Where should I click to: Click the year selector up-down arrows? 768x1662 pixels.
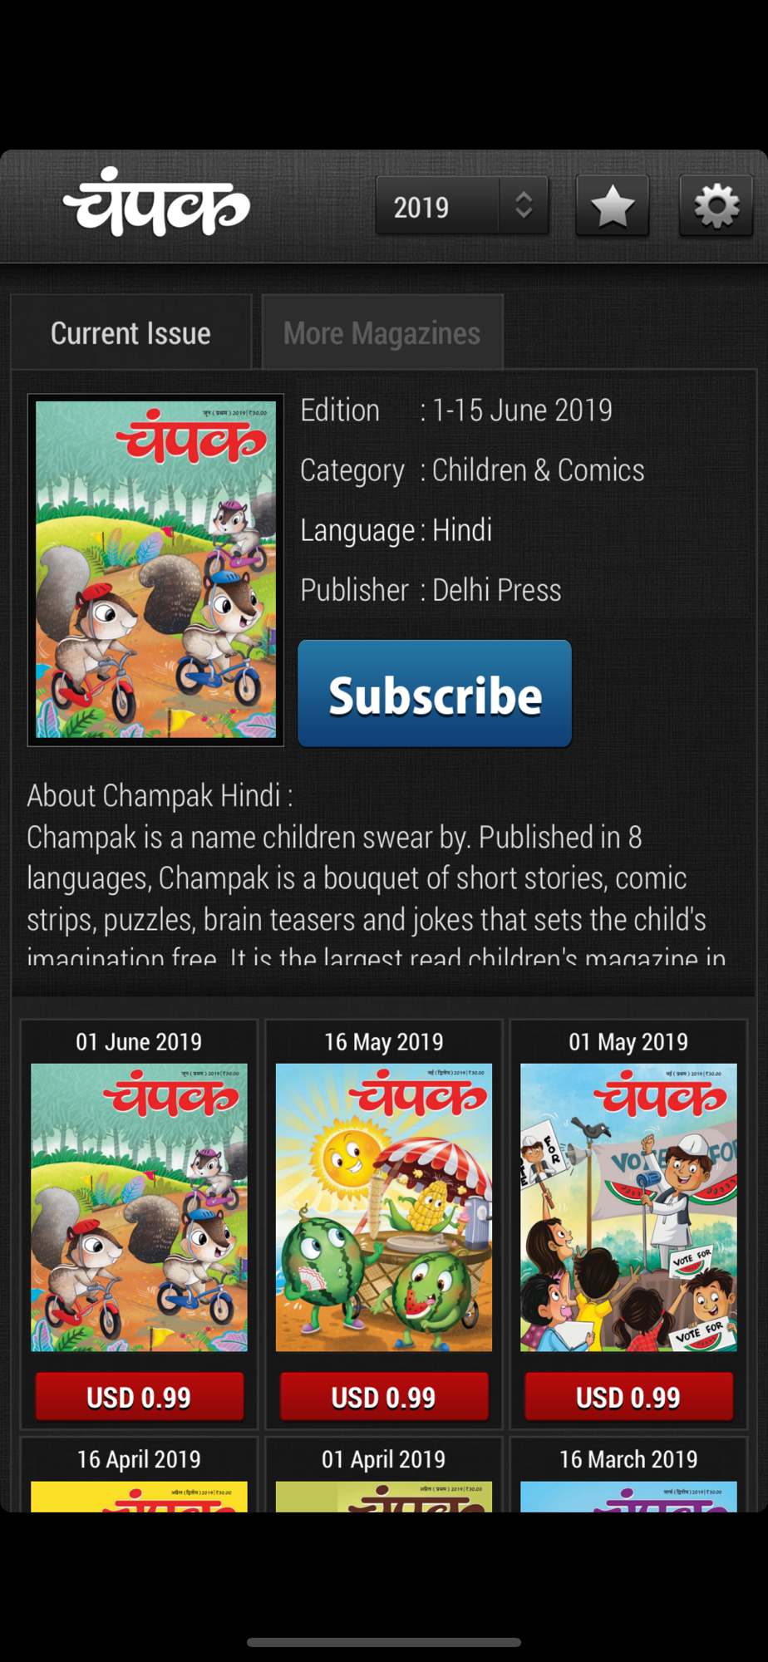coord(524,205)
